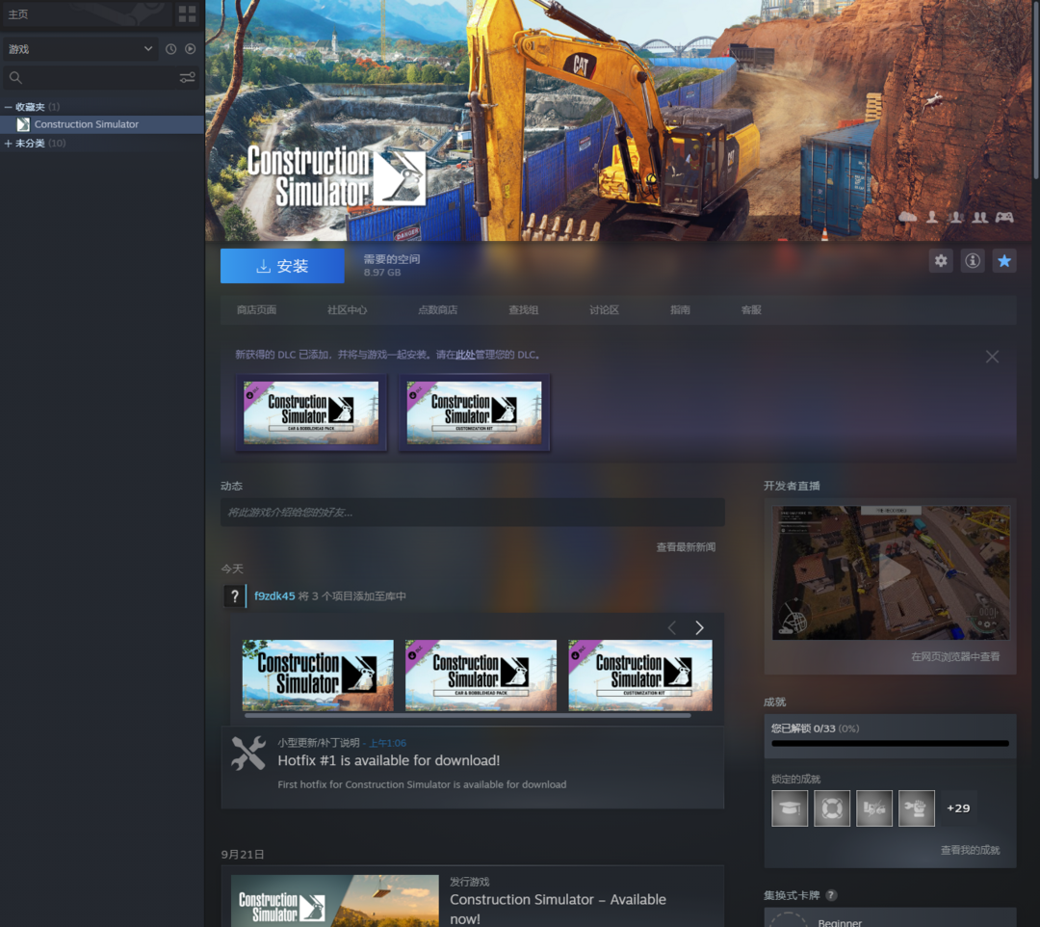Collapse the 收藏夹 category
This screenshot has width=1040, height=927.
(x=8, y=107)
